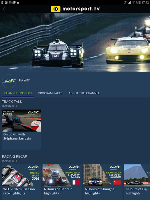The height and width of the screenshot is (200, 150).
Task: Tap the 17:42 clock in status bar
Action: 145,2
